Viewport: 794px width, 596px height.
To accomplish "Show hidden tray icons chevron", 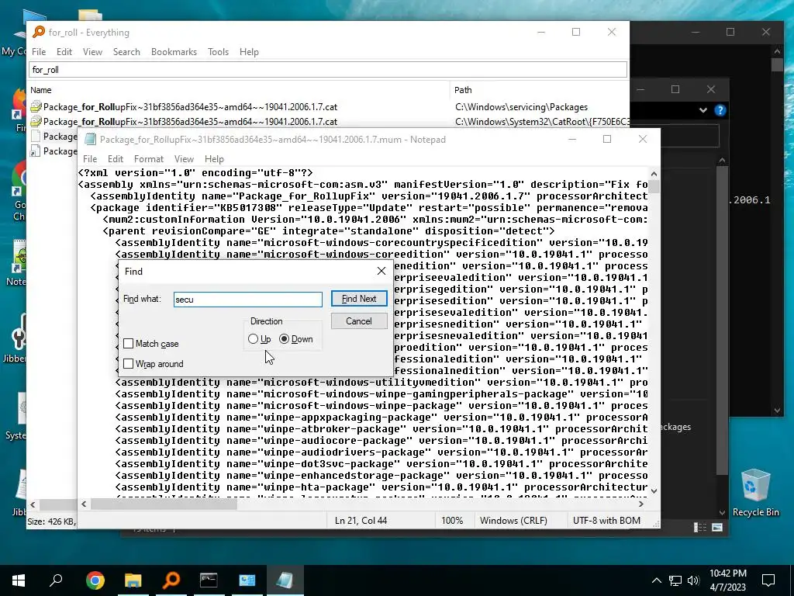I will coord(656,580).
